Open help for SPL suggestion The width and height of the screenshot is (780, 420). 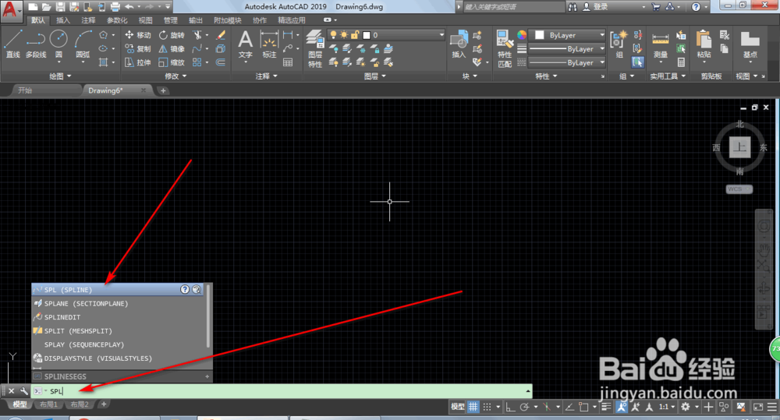185,289
